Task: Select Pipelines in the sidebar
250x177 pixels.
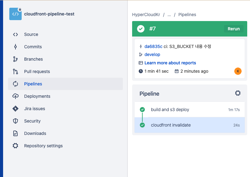Action: coord(65,84)
